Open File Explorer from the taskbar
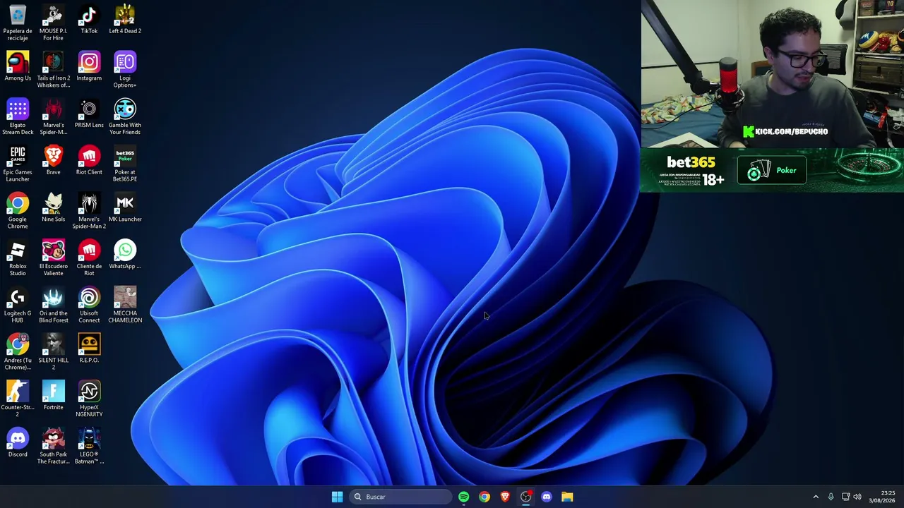 (x=567, y=497)
